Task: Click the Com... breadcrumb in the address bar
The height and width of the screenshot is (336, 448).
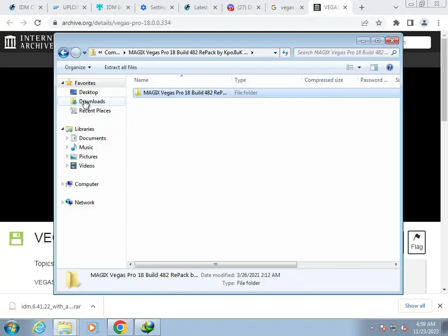Action: 112,52
